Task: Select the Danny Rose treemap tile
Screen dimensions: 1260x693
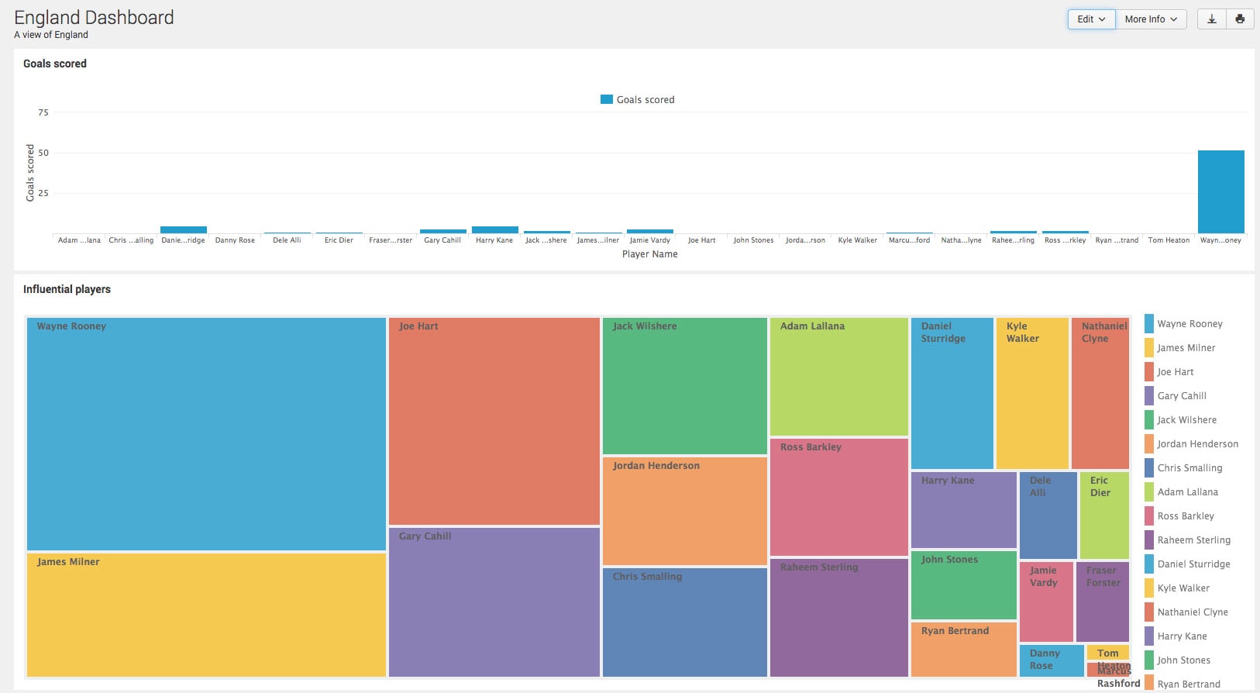Action: 1052,660
